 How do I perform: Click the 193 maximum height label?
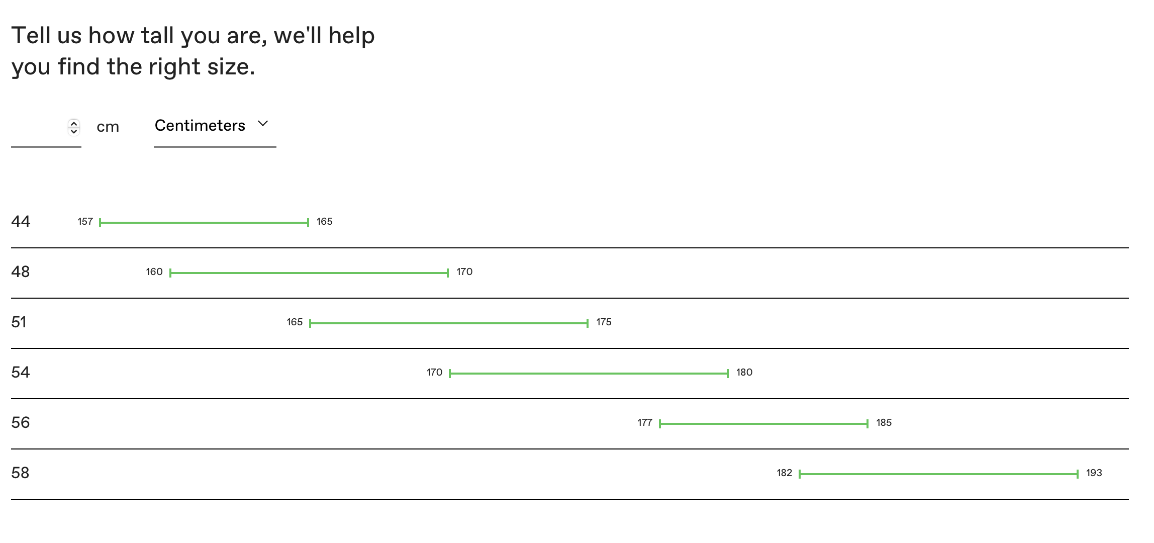(x=1094, y=473)
